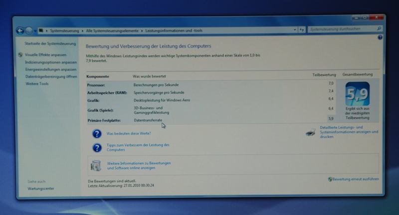399x215 pixels.
Task: Click the Control Panel icon in address bar
Action: point(41,30)
